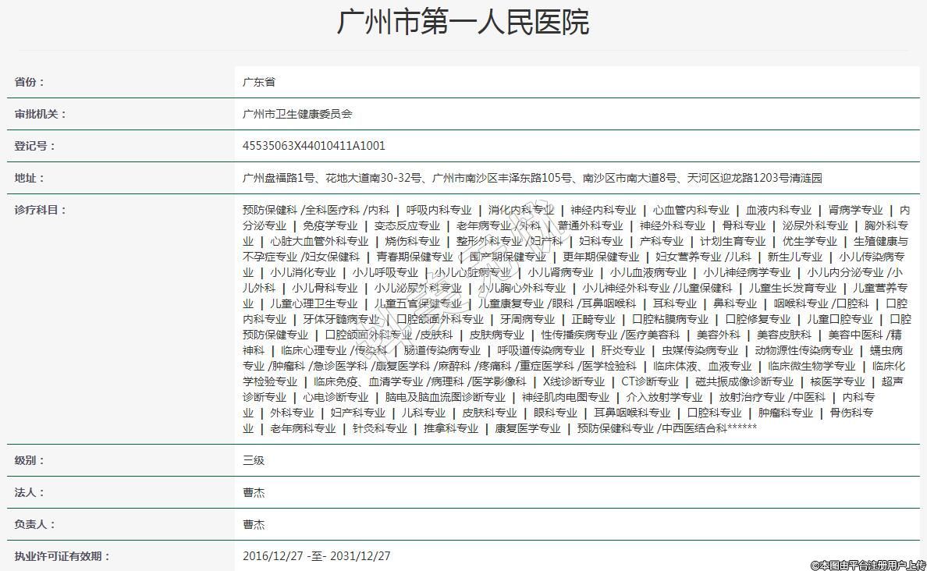The height and width of the screenshot is (571, 927).
Task: Select the 地址 row label
Action: [x=30, y=178]
